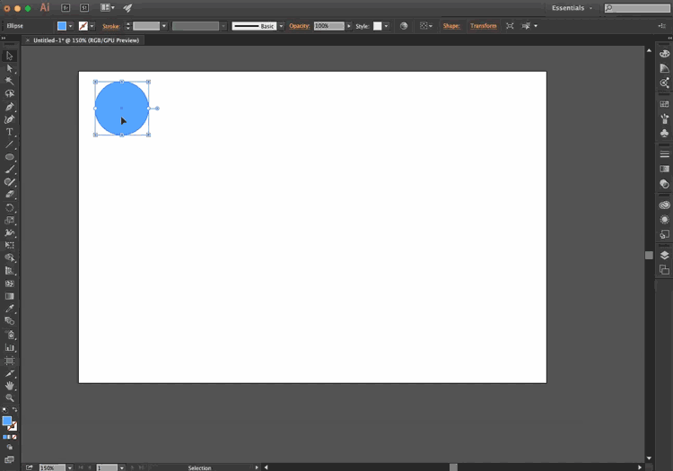Select the Perspective Grid tool

[x=10, y=271]
